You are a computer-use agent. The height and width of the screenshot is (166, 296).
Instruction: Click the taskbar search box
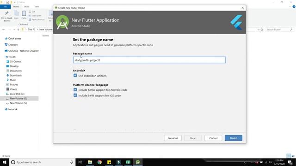coord(42,162)
